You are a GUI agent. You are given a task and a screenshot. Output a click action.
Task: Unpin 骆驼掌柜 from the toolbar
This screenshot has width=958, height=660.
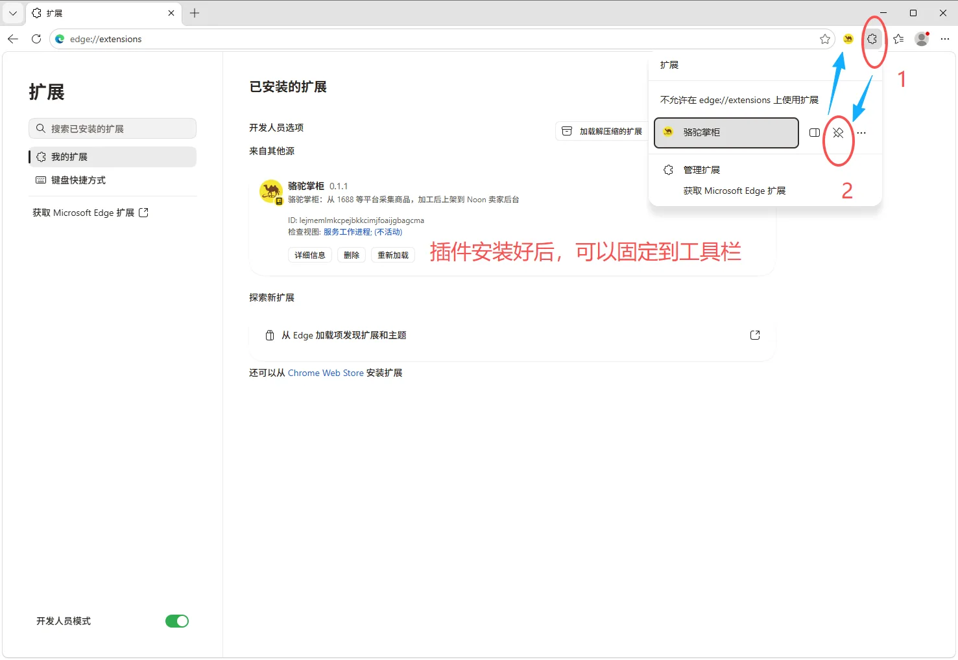[838, 132]
